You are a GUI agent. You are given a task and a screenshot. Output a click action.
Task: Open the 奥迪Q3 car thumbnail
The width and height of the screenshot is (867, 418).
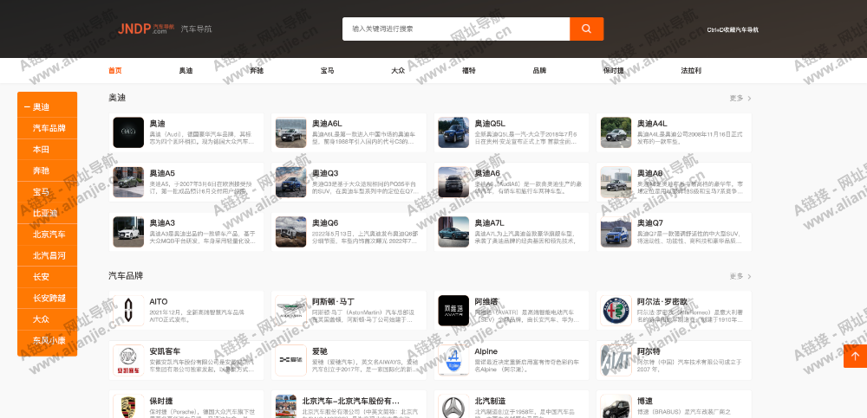pos(290,183)
